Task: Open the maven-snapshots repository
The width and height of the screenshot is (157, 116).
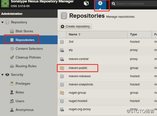Action: 81,85
